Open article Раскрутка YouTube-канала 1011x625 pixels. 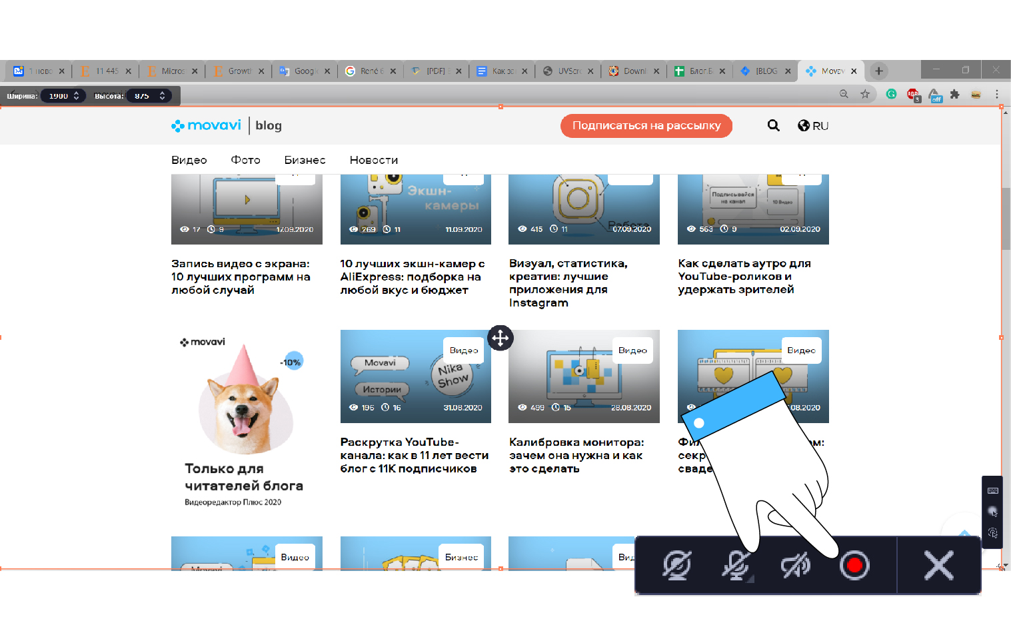tap(415, 455)
